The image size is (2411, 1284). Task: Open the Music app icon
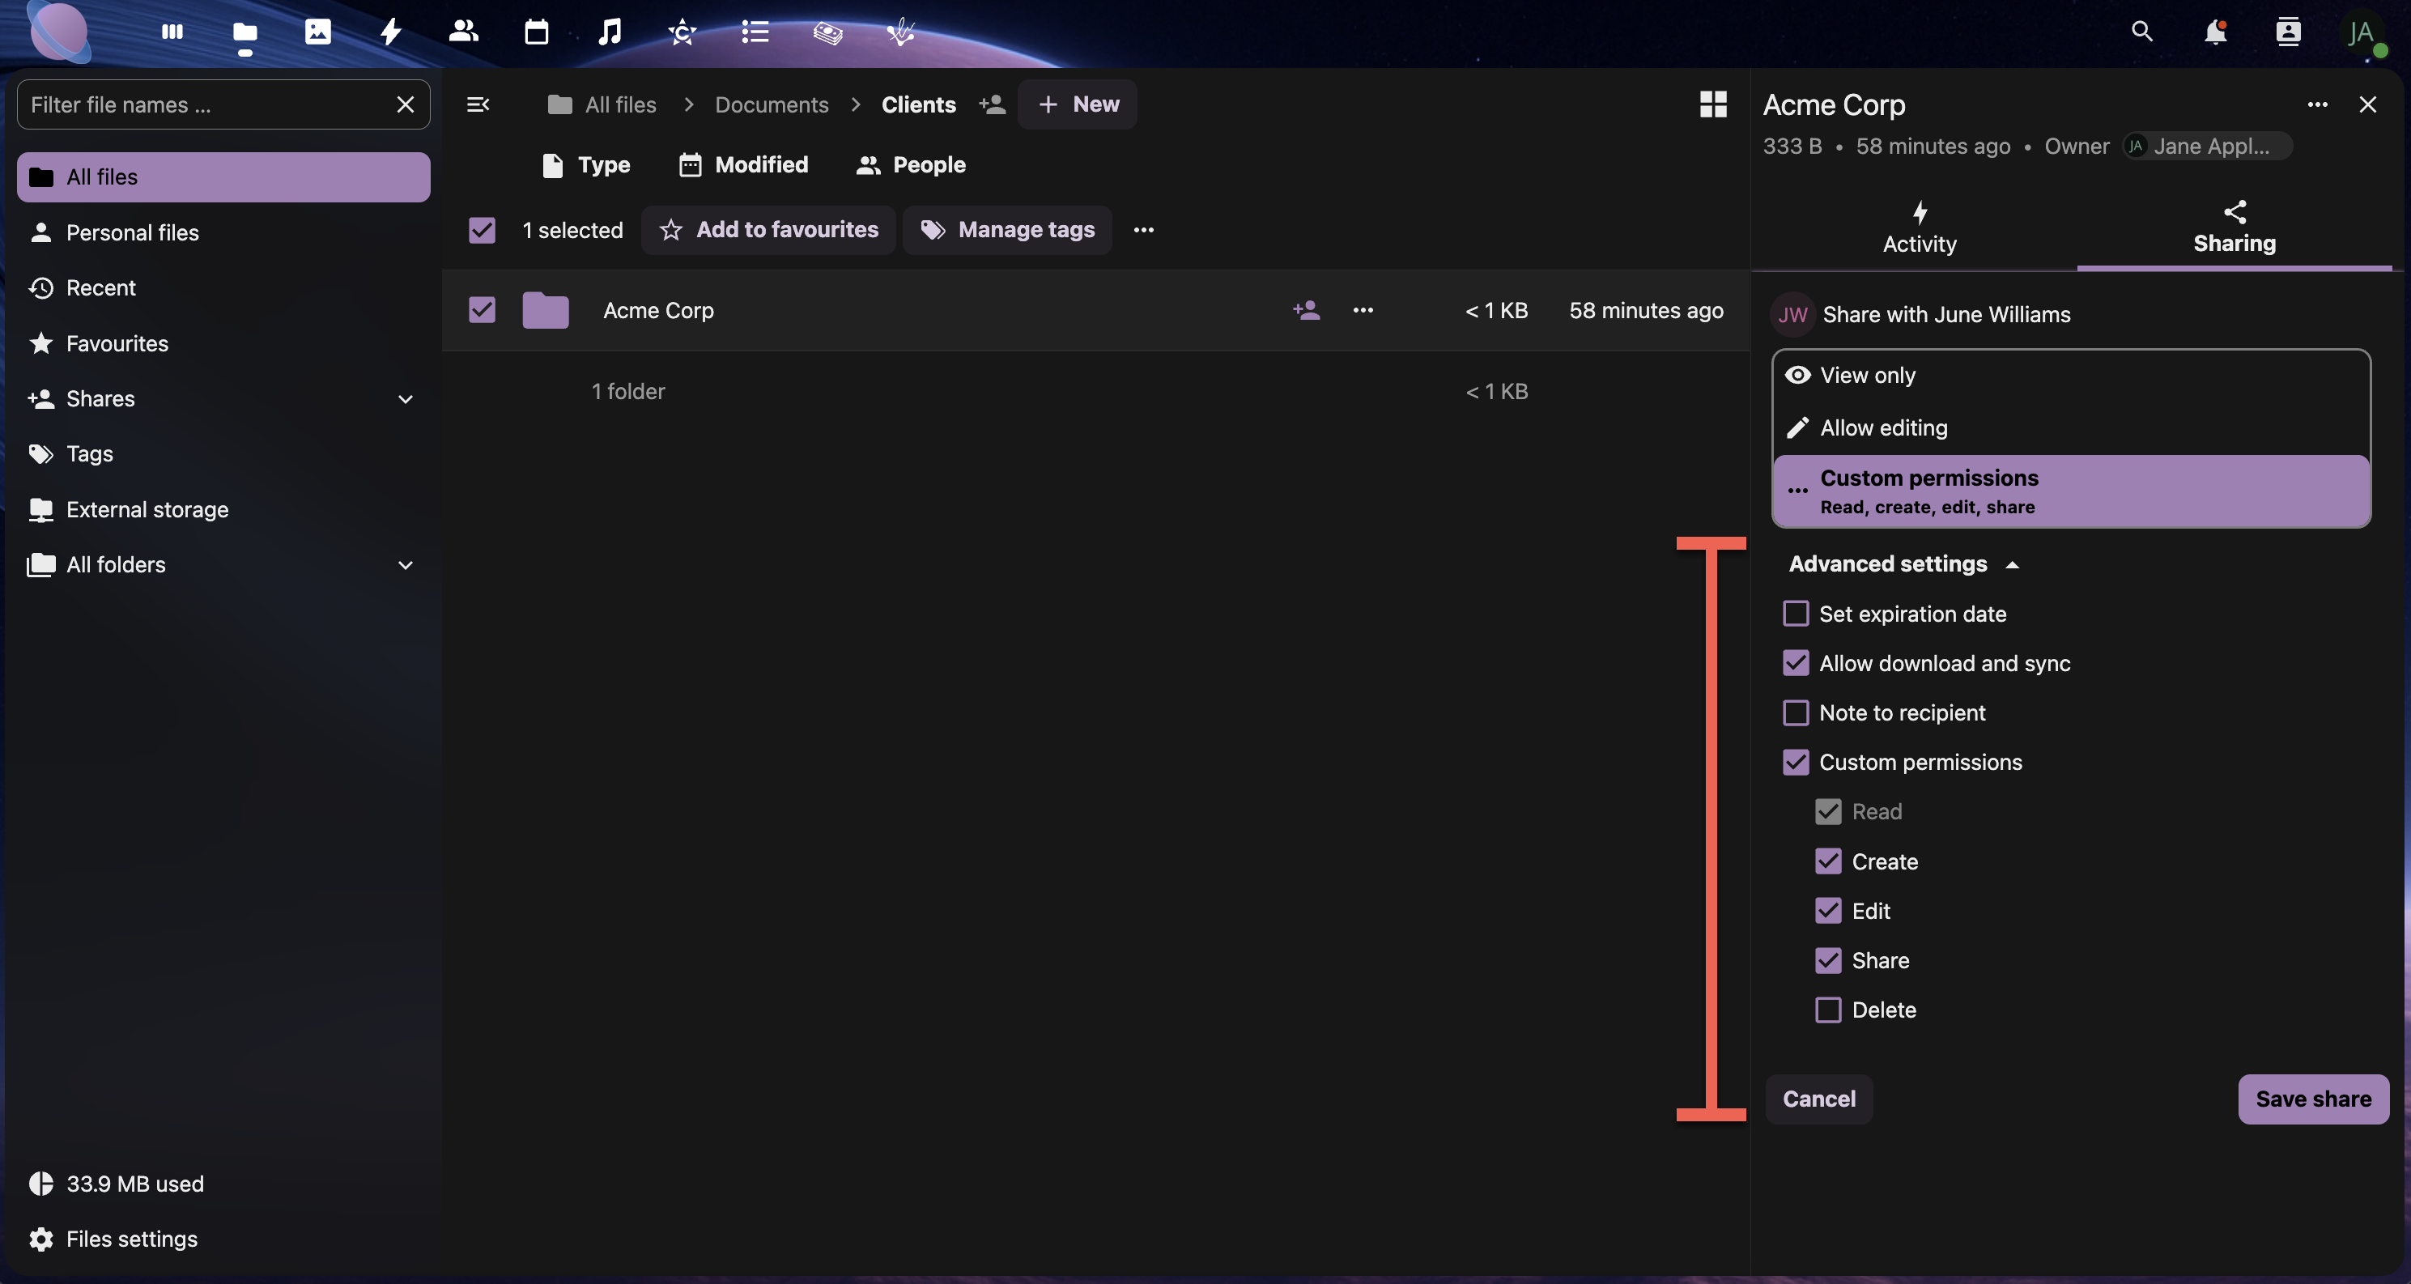click(610, 32)
